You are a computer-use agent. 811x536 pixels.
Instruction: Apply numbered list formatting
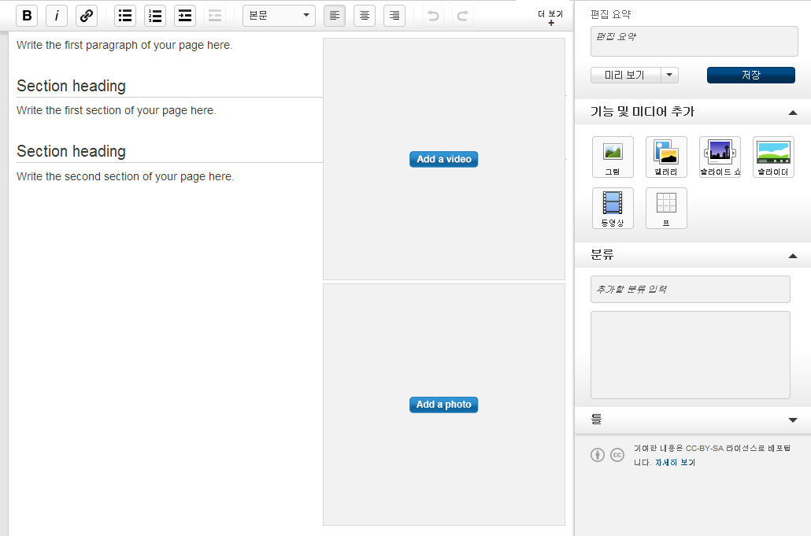click(x=154, y=16)
